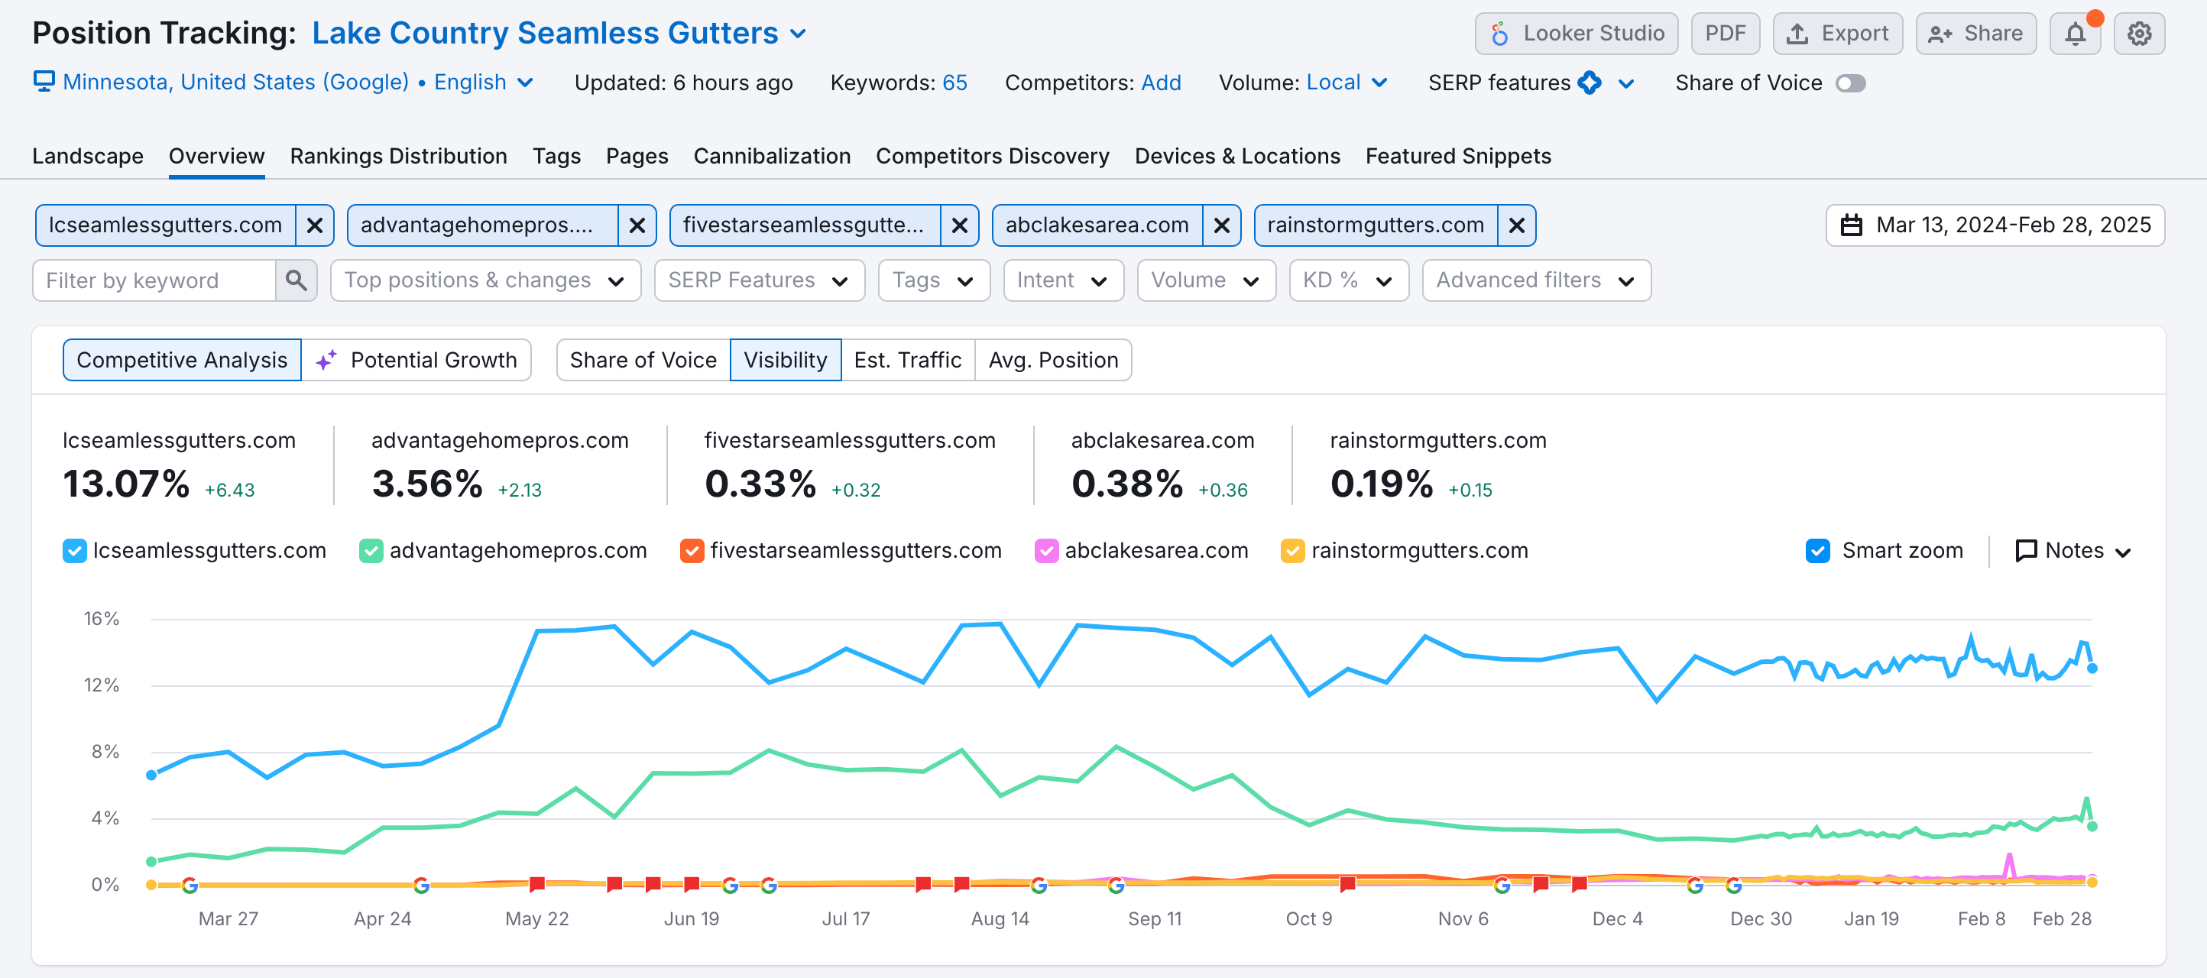Click the Looker Studio button
2207x978 pixels.
1576,34
